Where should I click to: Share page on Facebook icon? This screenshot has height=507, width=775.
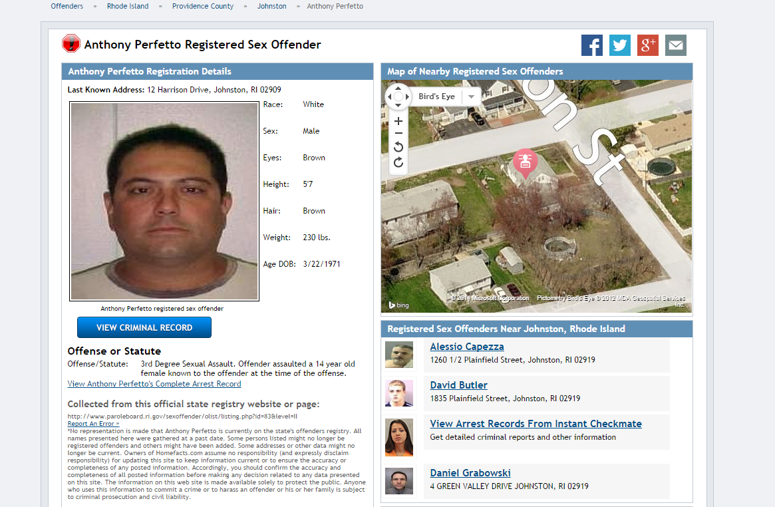pyautogui.click(x=591, y=45)
